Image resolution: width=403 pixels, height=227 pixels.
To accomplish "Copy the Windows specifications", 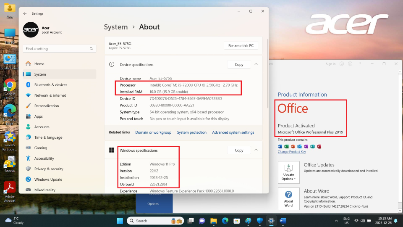I will pos(239,150).
